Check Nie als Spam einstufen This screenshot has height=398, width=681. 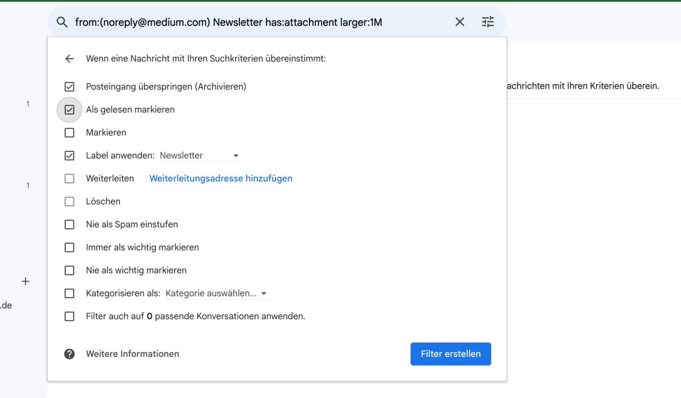click(x=69, y=224)
